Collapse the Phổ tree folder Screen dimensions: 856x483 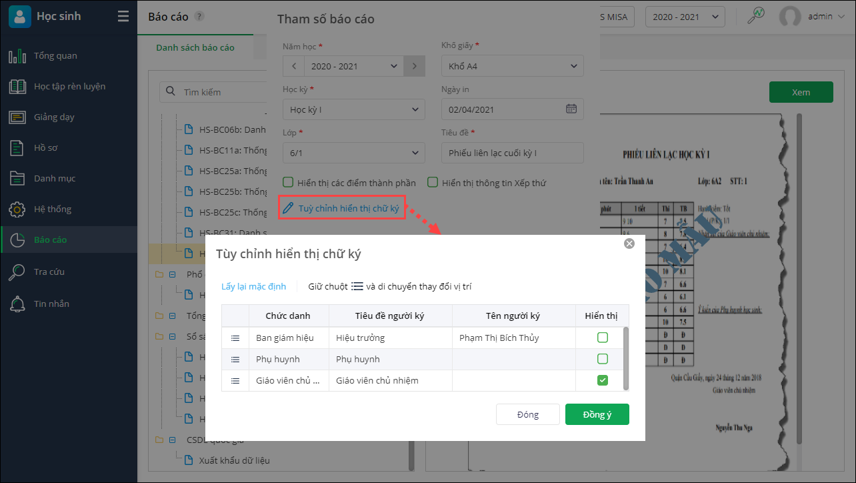(x=173, y=274)
